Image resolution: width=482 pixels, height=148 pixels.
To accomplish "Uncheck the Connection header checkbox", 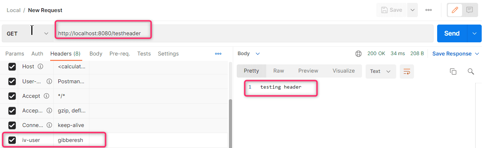I will [x=12, y=125].
